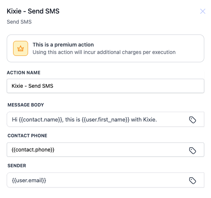Click into the Contact Phone field
Screen dimensions: 211x198
click(x=105, y=150)
